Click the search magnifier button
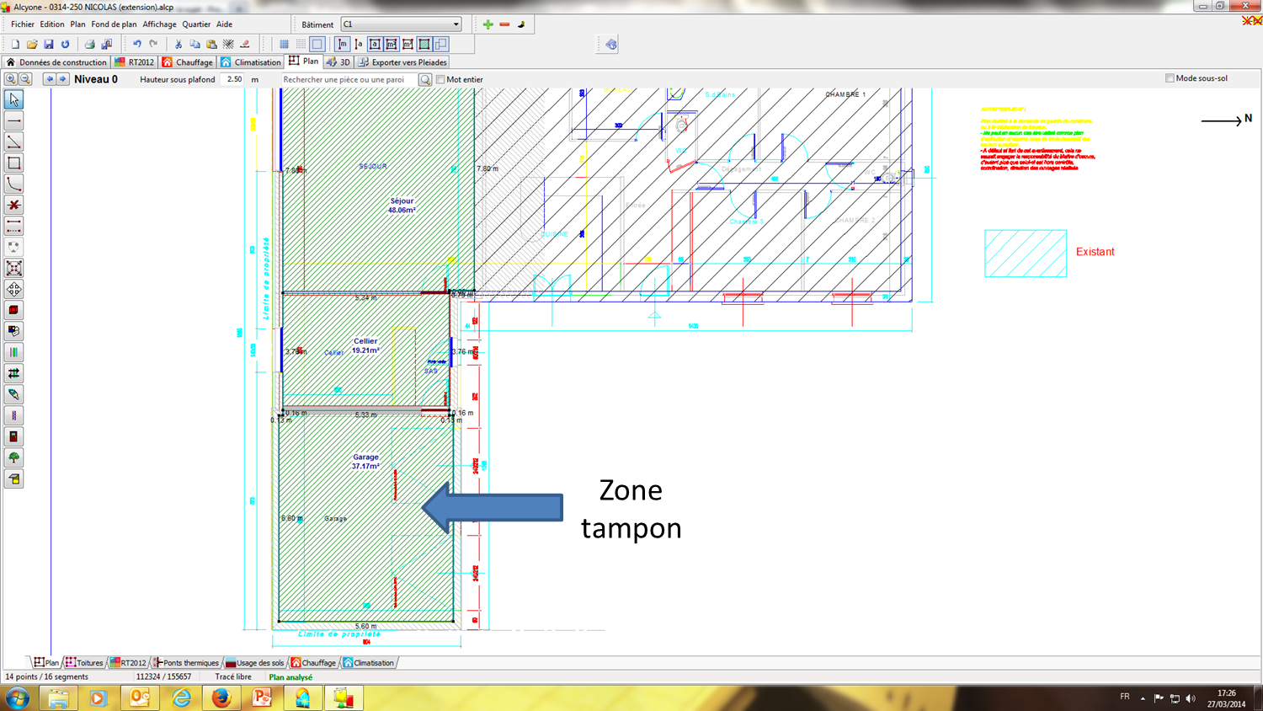The image size is (1263, 711). 425,80
